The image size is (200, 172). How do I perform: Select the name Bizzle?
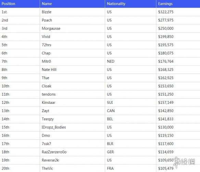(x=47, y=12)
